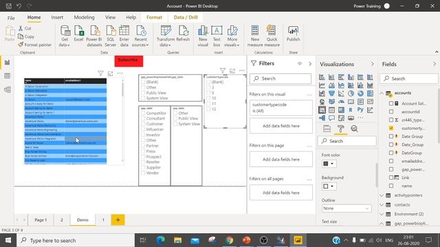
Task: Collapse the accounts table
Action: coord(382,93)
